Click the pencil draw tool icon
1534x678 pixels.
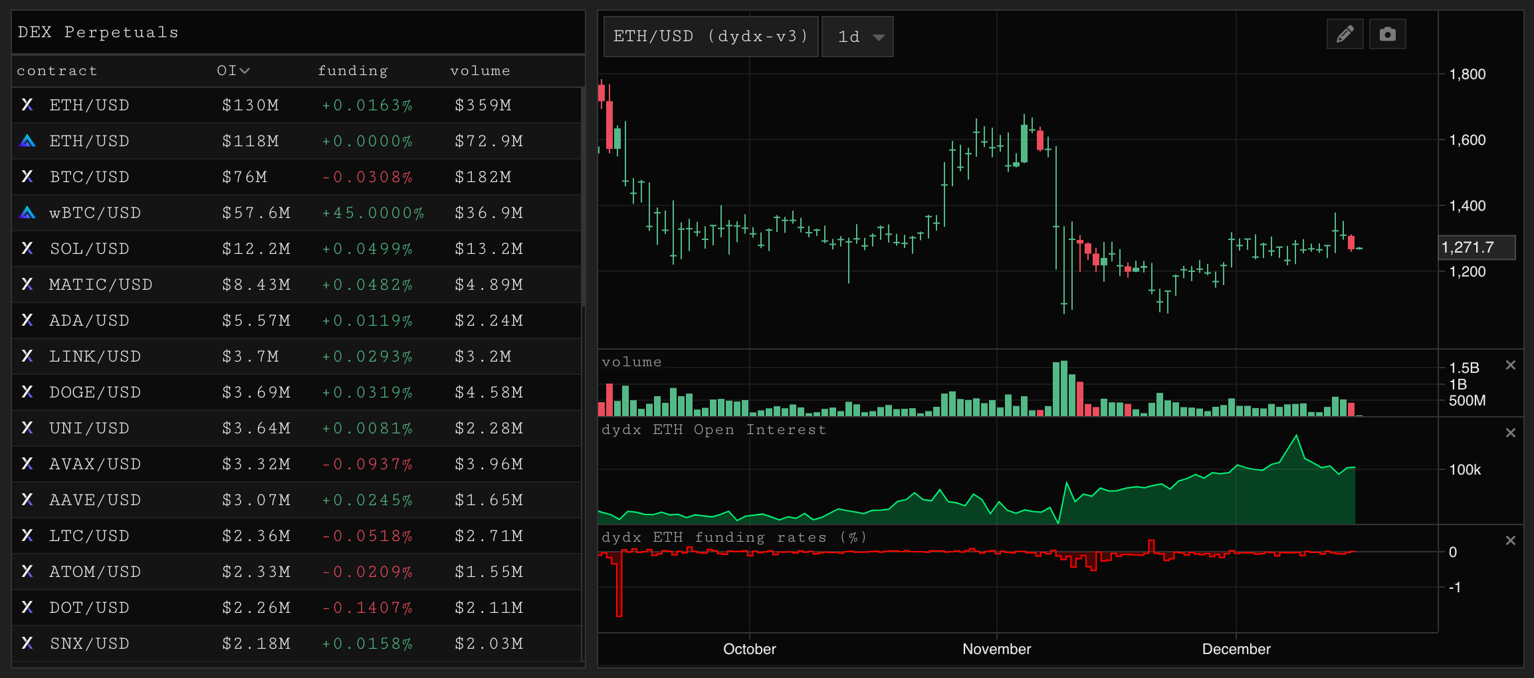coord(1345,34)
